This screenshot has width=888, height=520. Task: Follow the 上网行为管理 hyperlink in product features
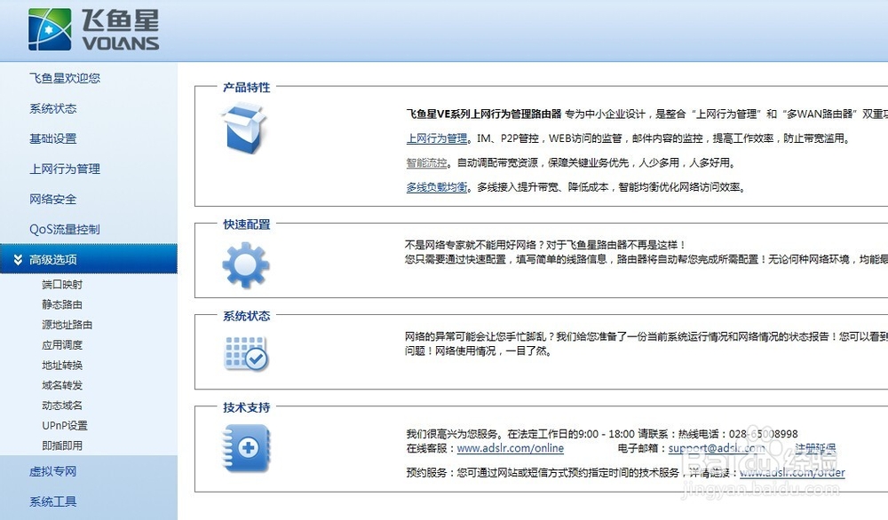(437, 138)
